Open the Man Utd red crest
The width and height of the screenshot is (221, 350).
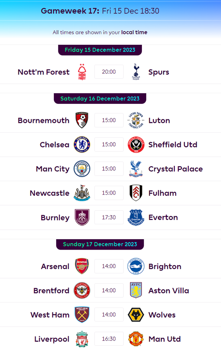pyautogui.click(x=136, y=339)
